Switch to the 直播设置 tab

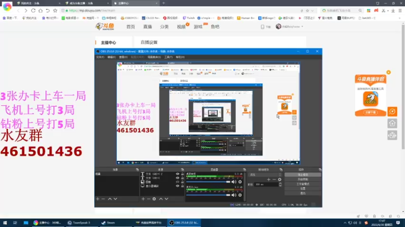[149, 42]
